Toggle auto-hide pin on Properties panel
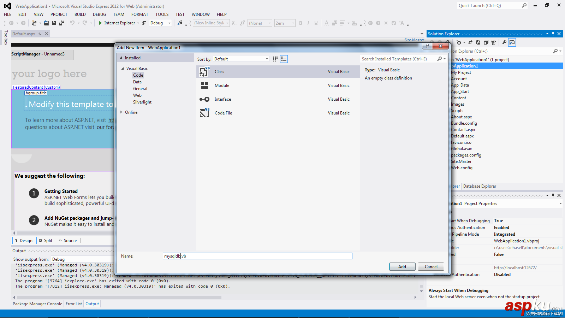Image resolution: width=565 pixels, height=318 pixels. [x=553, y=195]
